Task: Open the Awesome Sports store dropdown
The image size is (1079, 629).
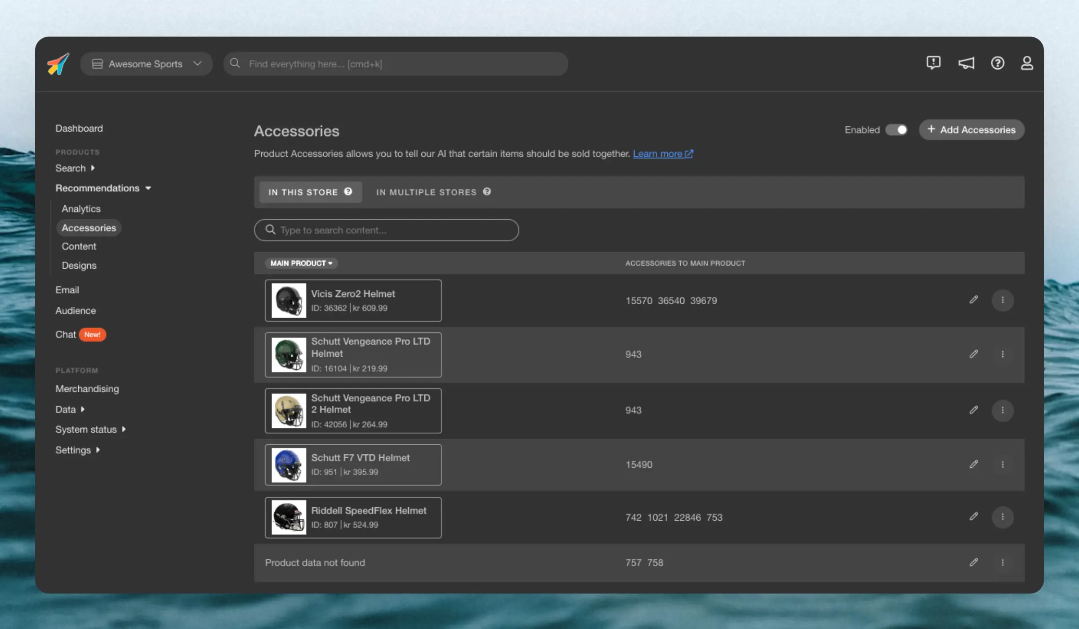Action: pyautogui.click(x=146, y=64)
